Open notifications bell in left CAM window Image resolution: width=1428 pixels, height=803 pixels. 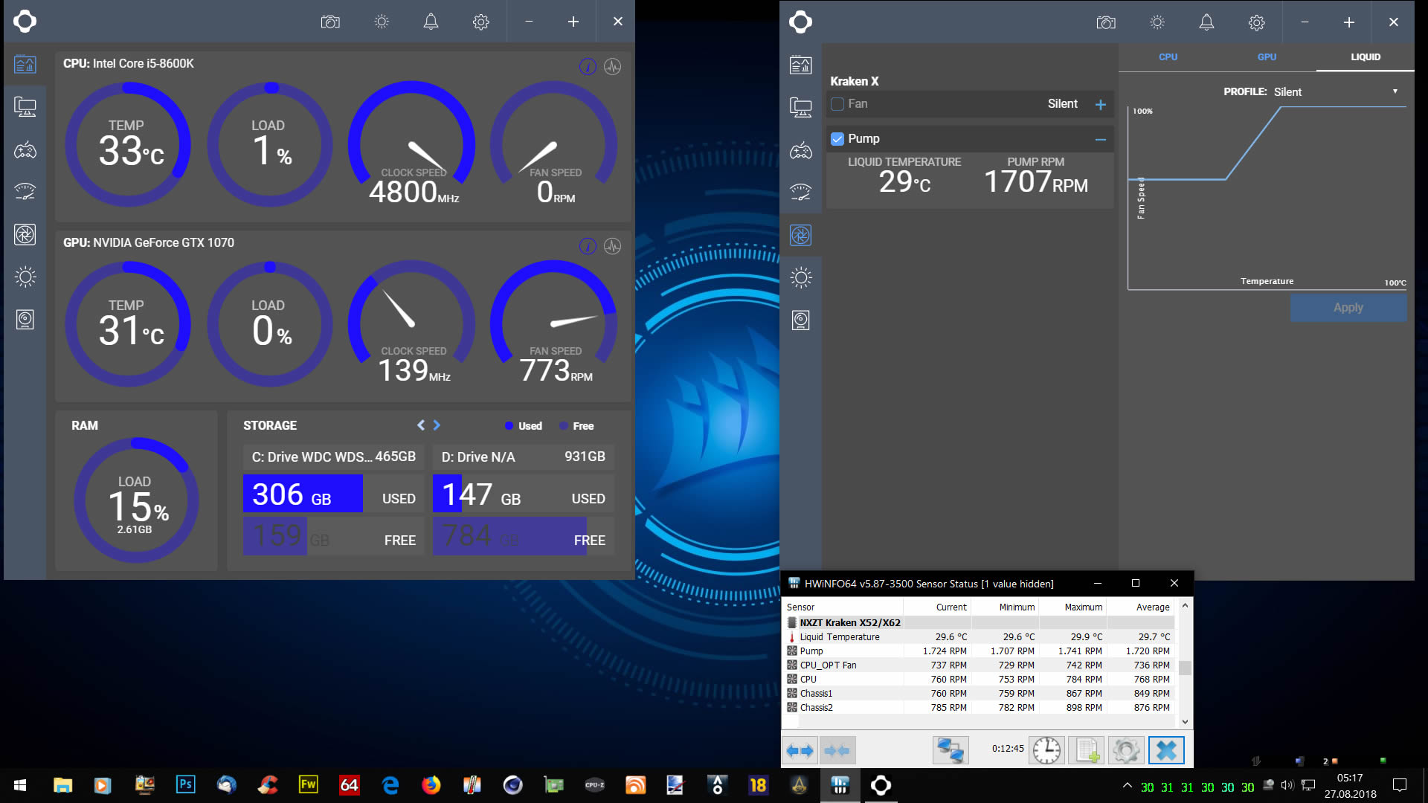click(x=431, y=22)
